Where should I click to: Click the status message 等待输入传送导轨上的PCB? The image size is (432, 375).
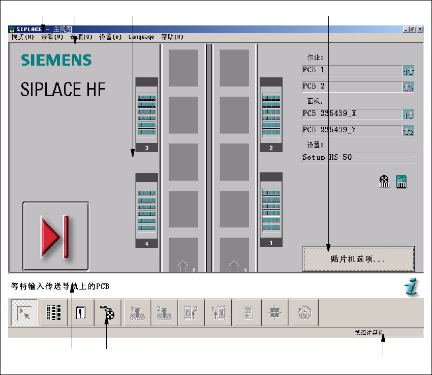coord(60,286)
